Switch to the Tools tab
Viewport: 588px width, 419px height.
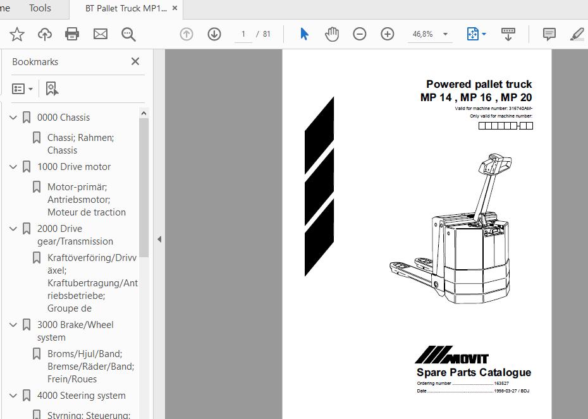40,8
